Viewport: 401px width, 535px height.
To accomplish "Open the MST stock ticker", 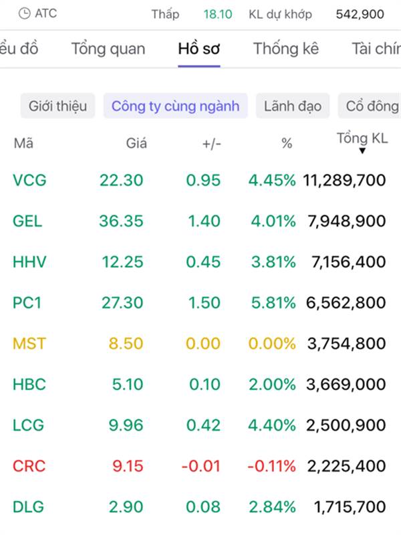I will 30,344.
